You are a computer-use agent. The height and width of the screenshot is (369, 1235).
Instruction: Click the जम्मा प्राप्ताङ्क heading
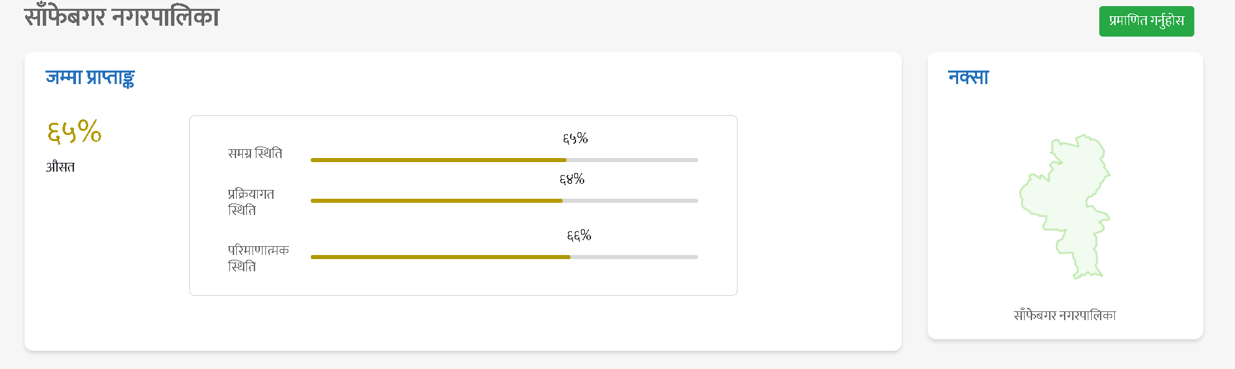click(90, 78)
